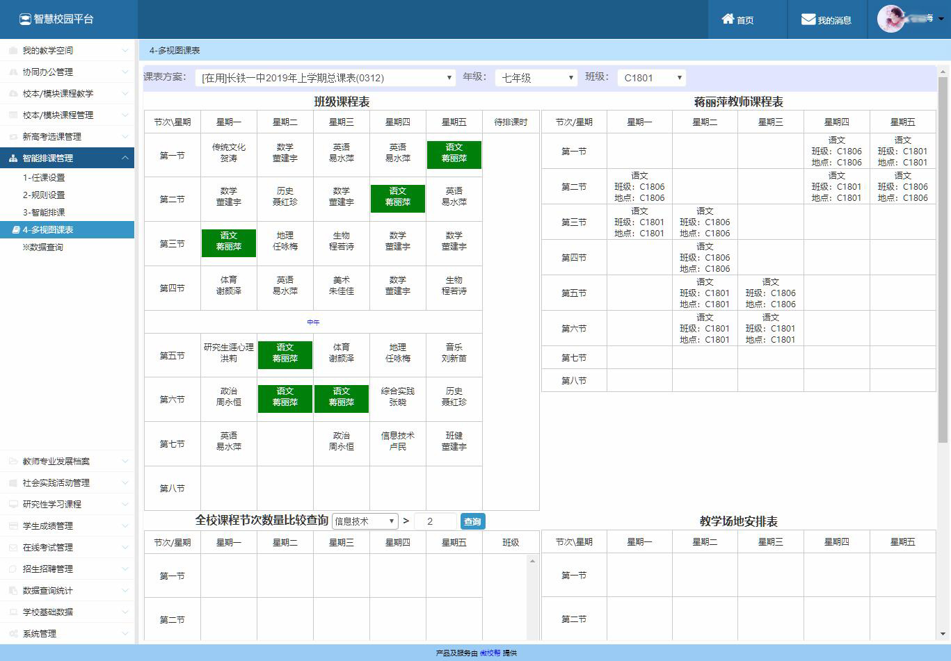Image resolution: width=951 pixels, height=661 pixels.
Task: Open the 信息技术 course dropdown
Action: tap(365, 521)
